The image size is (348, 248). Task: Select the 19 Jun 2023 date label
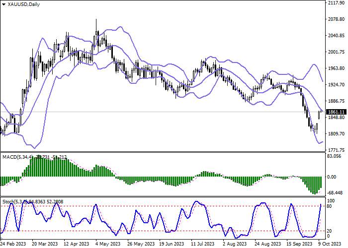pyautogui.click(x=172, y=244)
